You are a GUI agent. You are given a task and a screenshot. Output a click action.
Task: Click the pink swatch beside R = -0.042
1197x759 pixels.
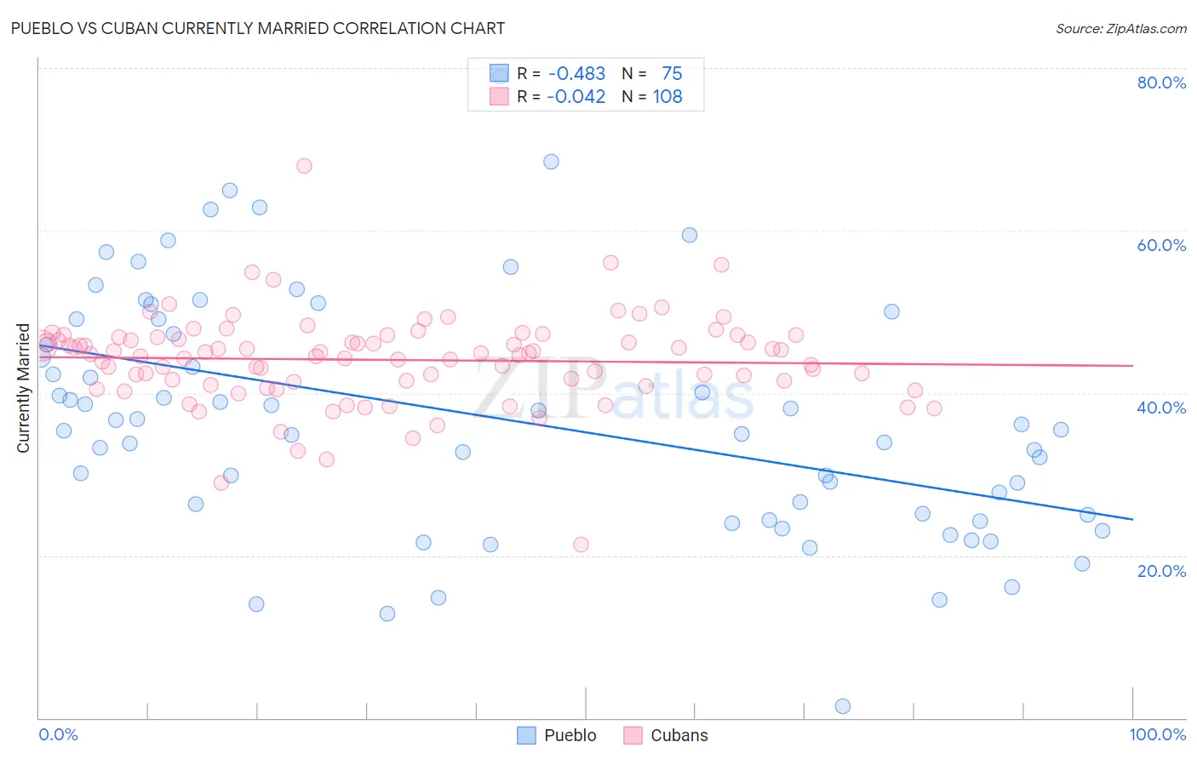[499, 96]
